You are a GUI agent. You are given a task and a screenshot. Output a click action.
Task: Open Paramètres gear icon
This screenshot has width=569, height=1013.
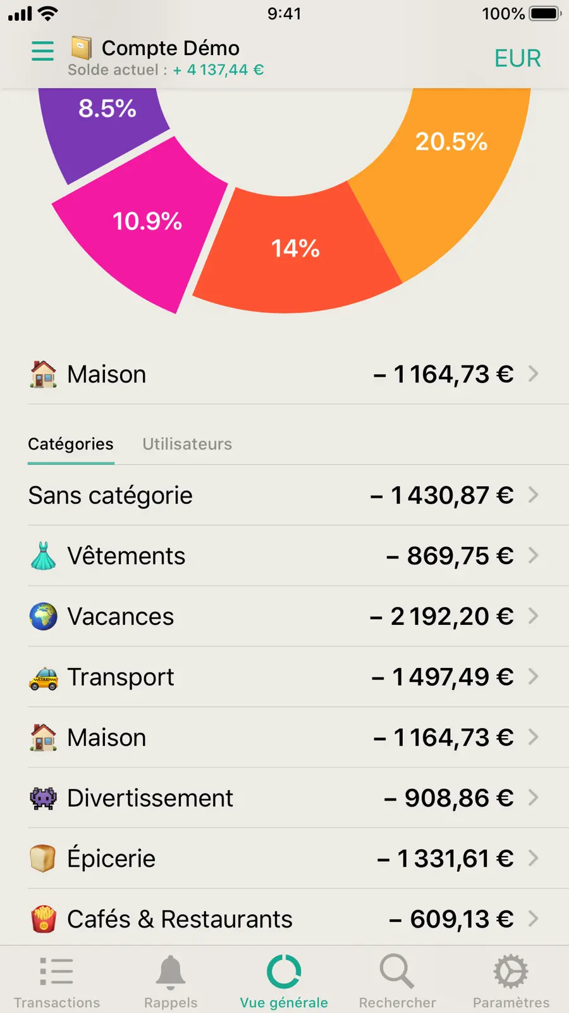511,971
